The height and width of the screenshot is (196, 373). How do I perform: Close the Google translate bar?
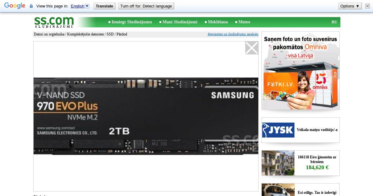point(367,6)
